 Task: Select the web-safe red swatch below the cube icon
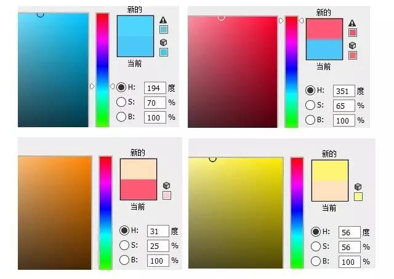[353, 55]
